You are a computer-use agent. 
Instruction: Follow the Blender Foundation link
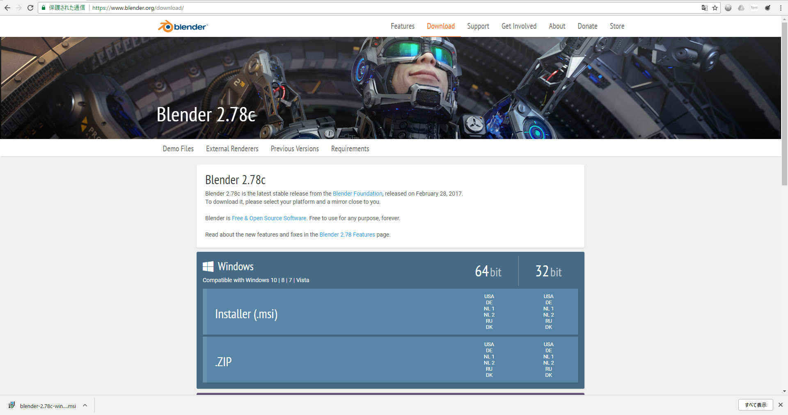[357, 193]
